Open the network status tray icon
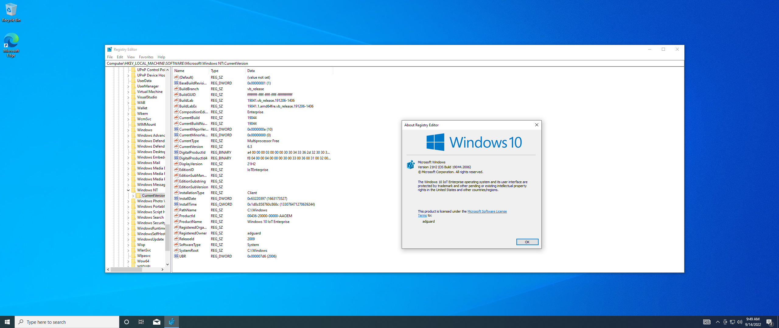The height and width of the screenshot is (328, 779). (x=732, y=322)
